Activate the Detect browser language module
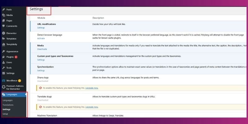The width and height of the screenshot is (248, 124). coord(41,38)
